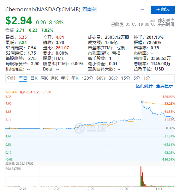
Task: Open the 季K quarterly chart tab
Action: point(65,78)
